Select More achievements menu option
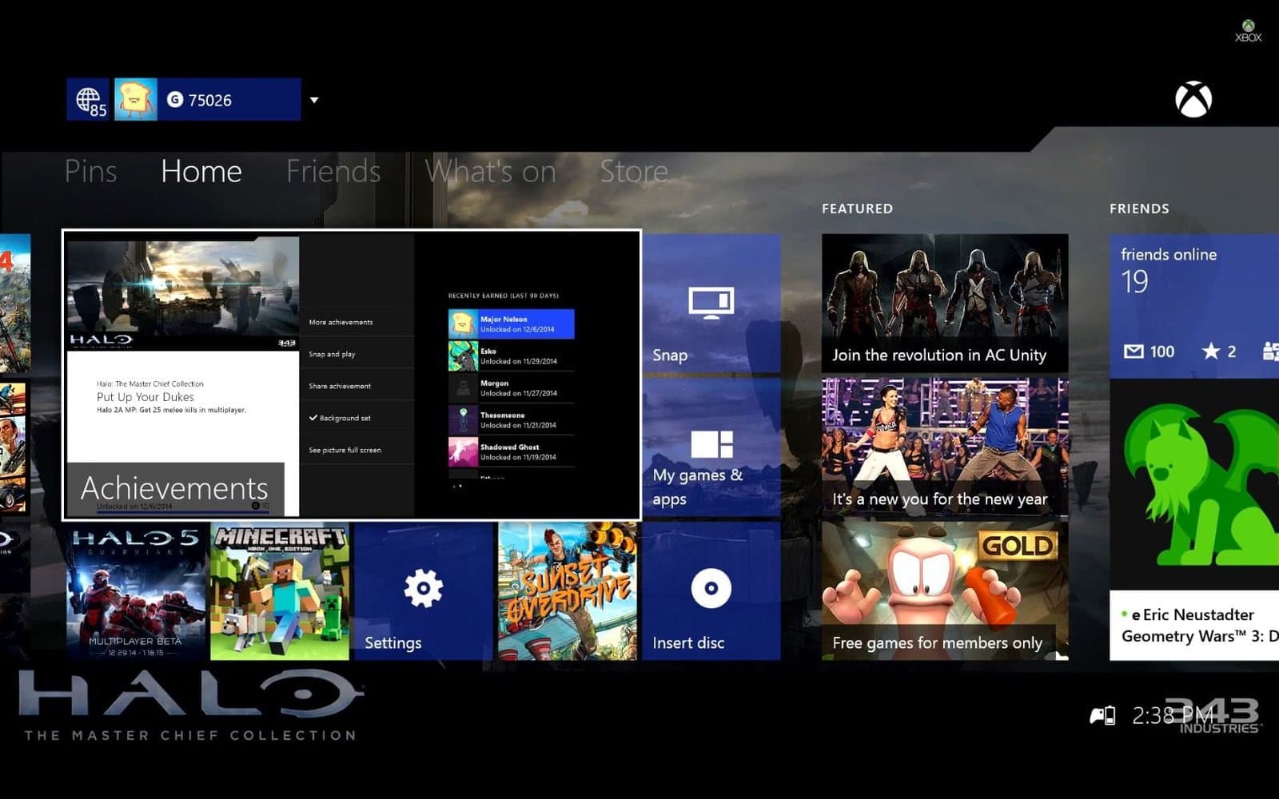The width and height of the screenshot is (1279, 799). pyautogui.click(x=357, y=322)
